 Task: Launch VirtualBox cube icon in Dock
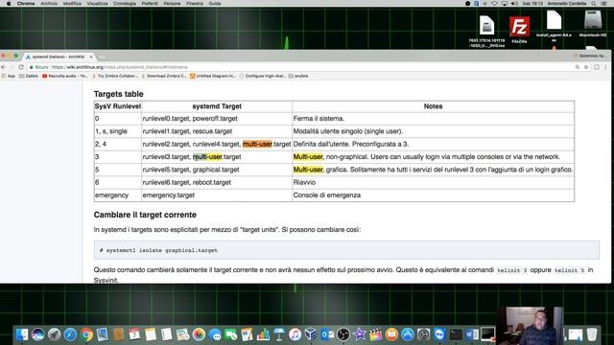[311, 334]
